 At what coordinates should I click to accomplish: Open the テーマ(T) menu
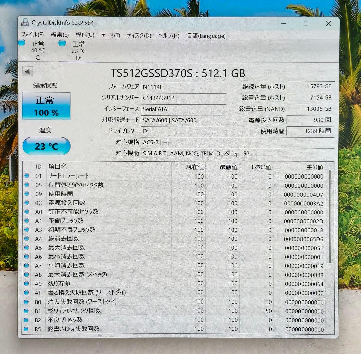click(111, 35)
